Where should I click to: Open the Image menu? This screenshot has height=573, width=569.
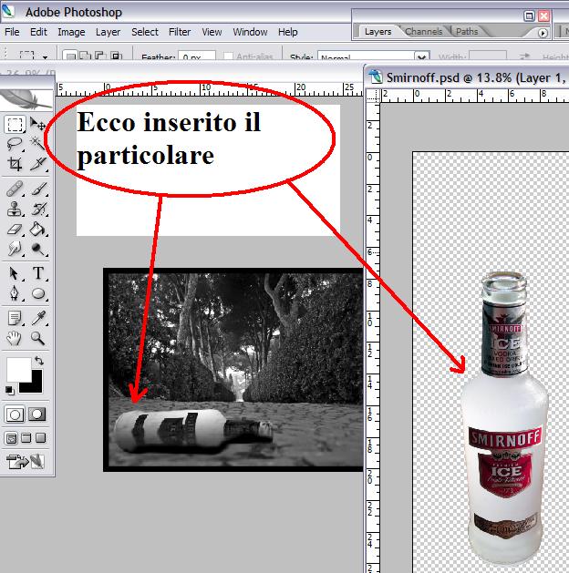click(71, 32)
